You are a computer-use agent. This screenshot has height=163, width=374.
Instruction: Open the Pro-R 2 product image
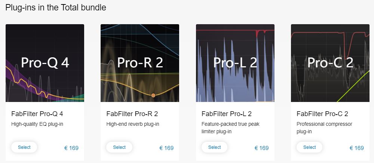pyautogui.click(x=140, y=63)
